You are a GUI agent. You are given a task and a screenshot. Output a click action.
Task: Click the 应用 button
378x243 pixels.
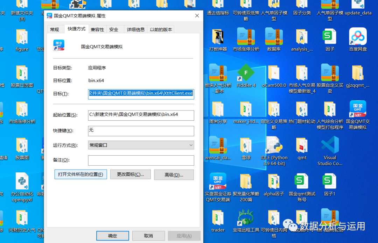pos(184,236)
